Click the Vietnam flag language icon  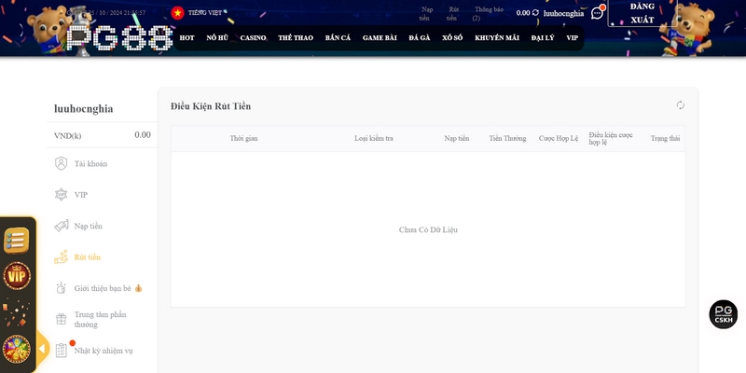(x=177, y=13)
